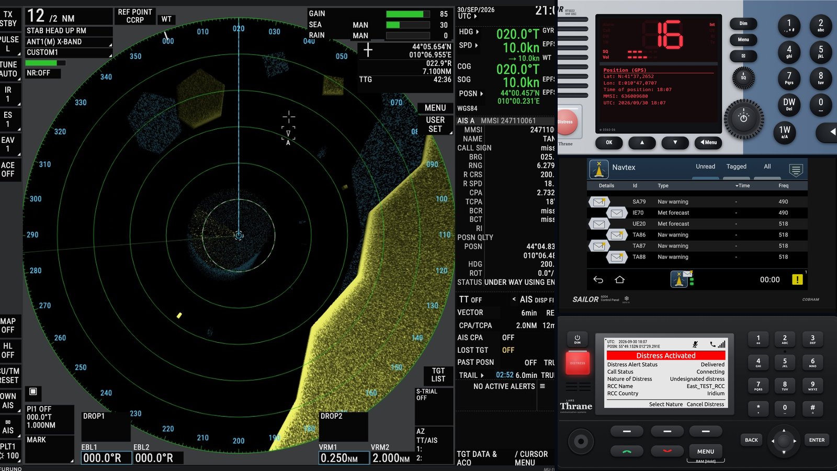This screenshot has height=471, width=837.
Task: Toggle the TT OFF setting on the radar
Action: 470,300
